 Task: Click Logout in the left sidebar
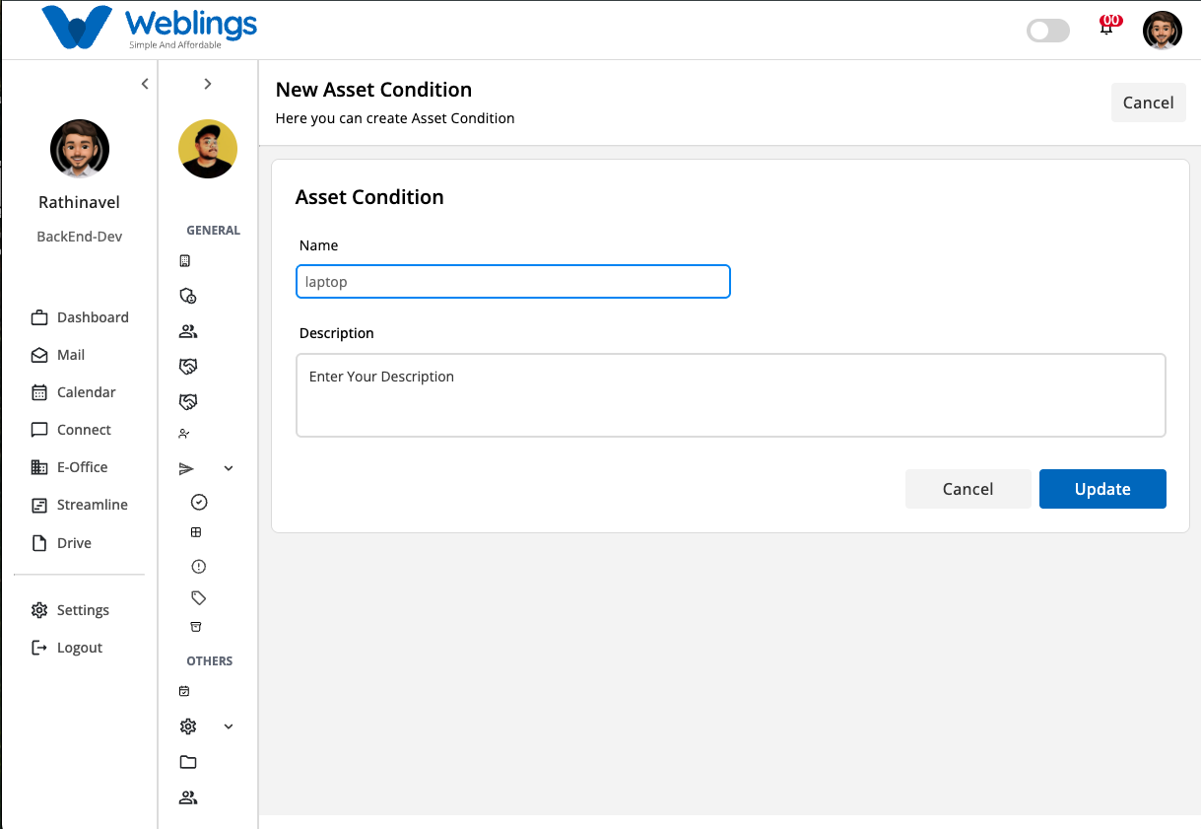tap(67, 648)
